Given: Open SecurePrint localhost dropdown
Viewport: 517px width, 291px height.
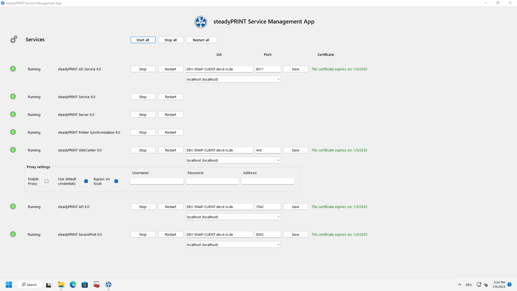Looking at the screenshot, I should (x=233, y=245).
